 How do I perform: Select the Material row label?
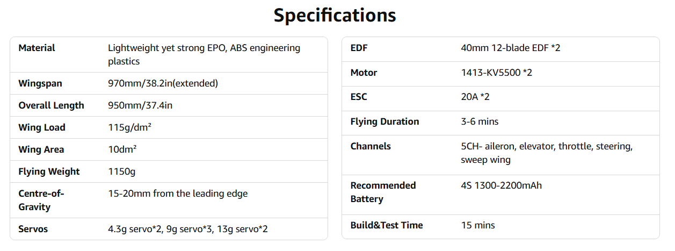pos(37,48)
